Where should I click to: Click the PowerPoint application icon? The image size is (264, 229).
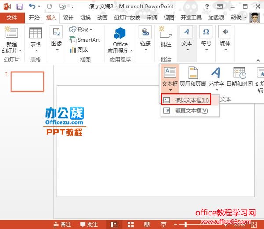[7, 7]
